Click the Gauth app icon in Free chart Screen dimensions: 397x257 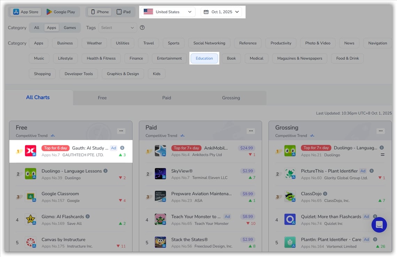31,151
